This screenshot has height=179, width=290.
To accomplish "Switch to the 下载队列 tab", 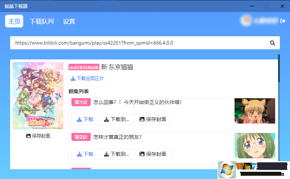I will 42,21.
